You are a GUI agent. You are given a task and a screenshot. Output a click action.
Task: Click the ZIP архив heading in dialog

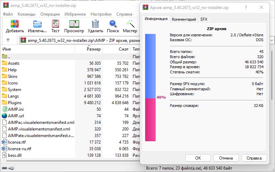[217, 29]
